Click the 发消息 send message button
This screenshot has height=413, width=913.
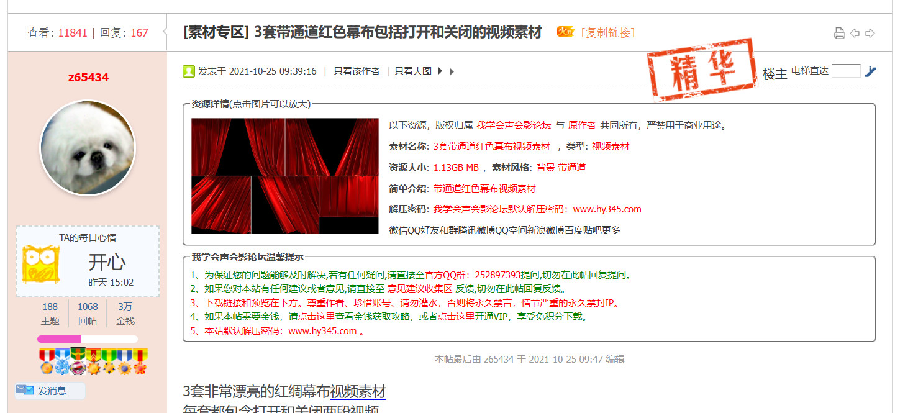click(51, 391)
